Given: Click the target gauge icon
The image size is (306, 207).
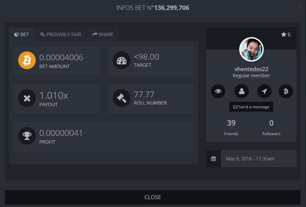Looking at the screenshot, I should (122, 60).
